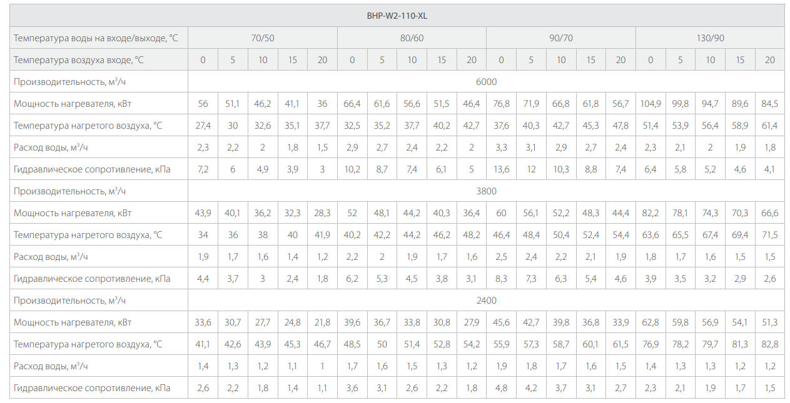Select the hydraulic resistance cell 10,2

[352, 169]
